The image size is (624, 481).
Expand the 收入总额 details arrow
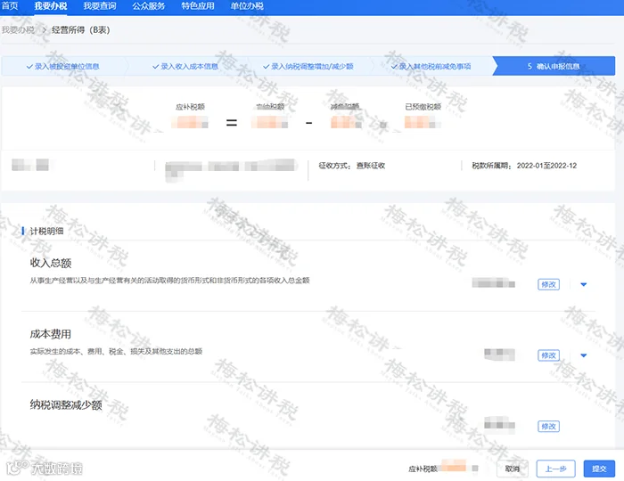[583, 285]
